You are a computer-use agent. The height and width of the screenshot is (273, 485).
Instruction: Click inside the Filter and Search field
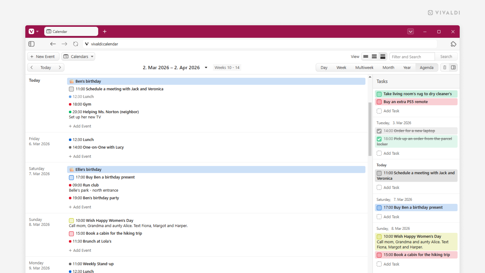(x=412, y=56)
